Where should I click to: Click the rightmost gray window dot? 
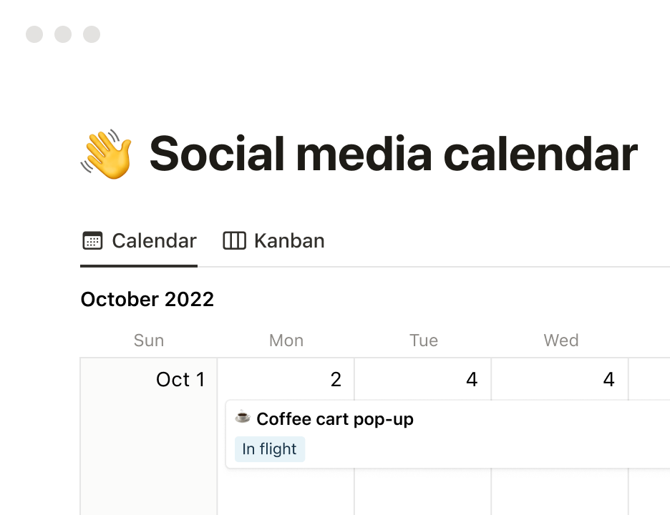pyautogui.click(x=92, y=34)
